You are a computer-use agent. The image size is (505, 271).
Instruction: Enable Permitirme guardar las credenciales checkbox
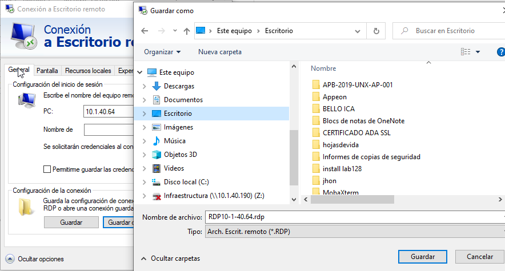[47, 169]
